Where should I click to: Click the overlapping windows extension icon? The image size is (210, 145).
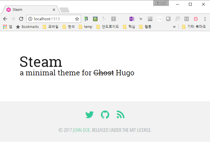(x=177, y=19)
